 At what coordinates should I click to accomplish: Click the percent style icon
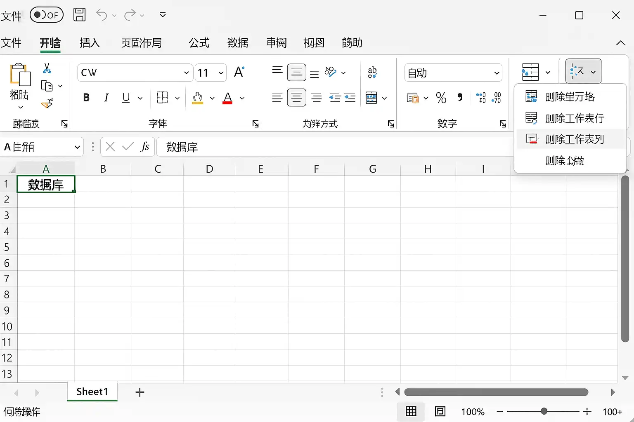(x=441, y=98)
